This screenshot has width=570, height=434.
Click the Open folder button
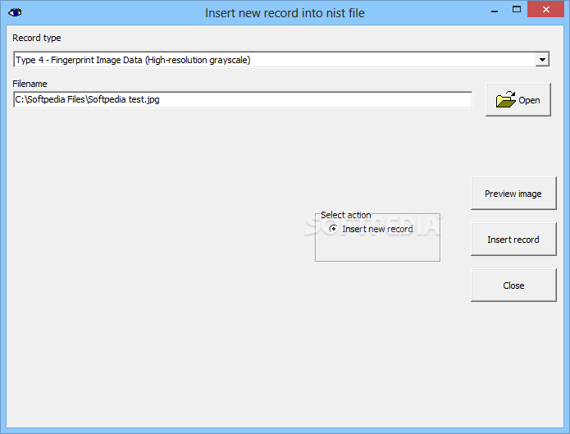[x=518, y=99]
